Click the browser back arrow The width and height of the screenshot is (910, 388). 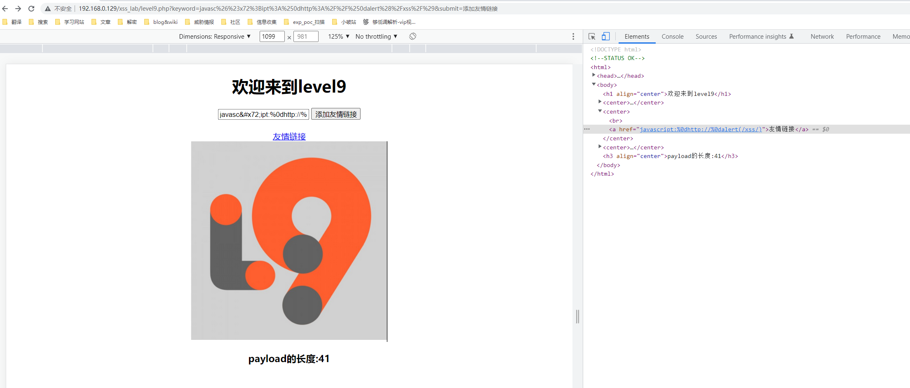(x=5, y=8)
